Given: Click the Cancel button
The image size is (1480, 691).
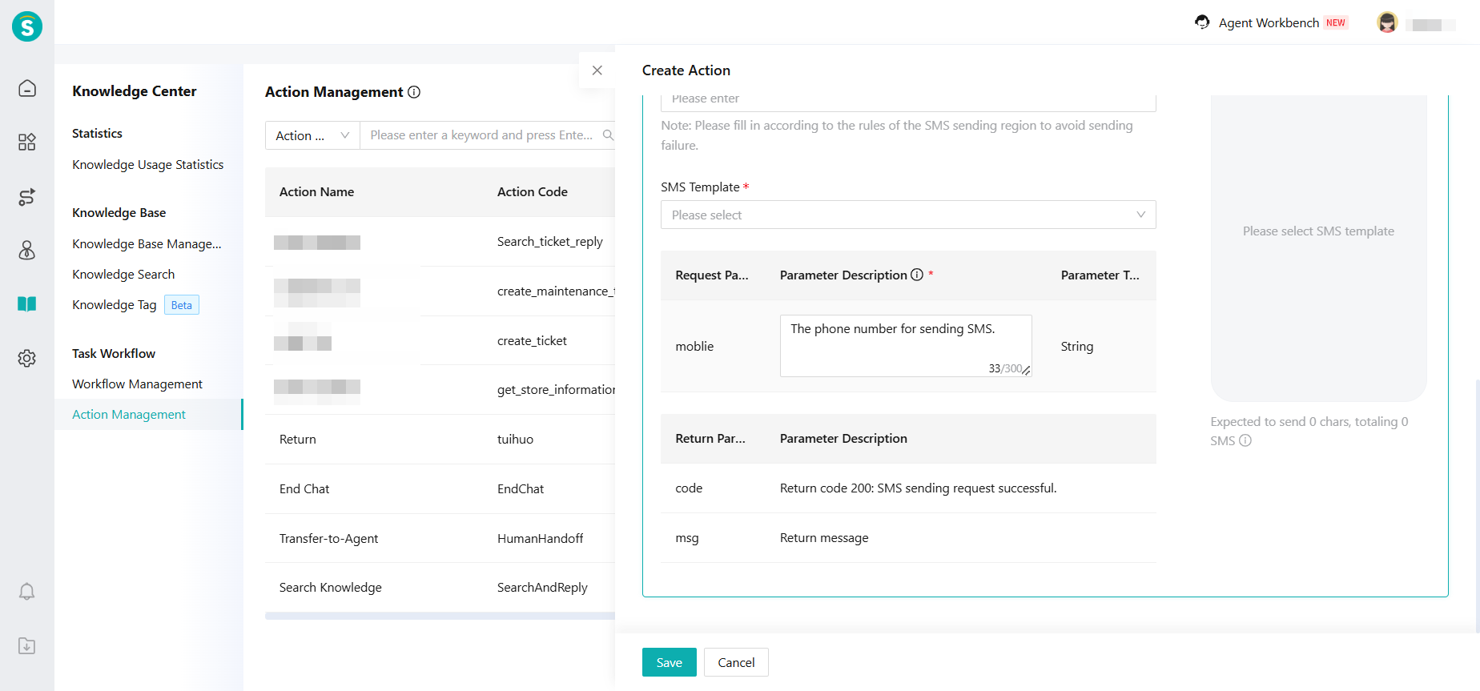Looking at the screenshot, I should pos(736,662).
